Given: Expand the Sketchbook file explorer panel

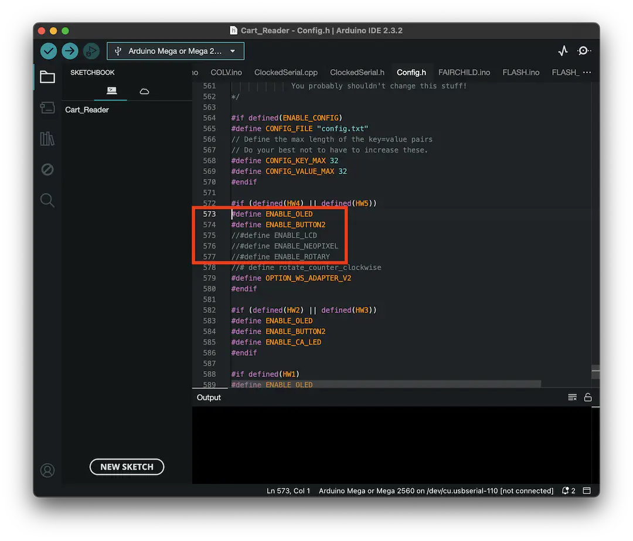Looking at the screenshot, I should [x=47, y=77].
